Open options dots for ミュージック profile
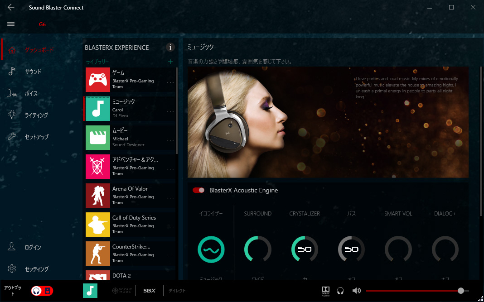Screen dimensions: 484x302 point(170,111)
